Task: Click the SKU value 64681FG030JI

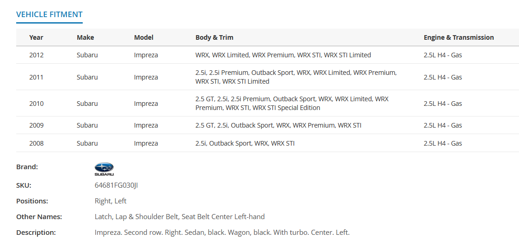Action: (116, 185)
